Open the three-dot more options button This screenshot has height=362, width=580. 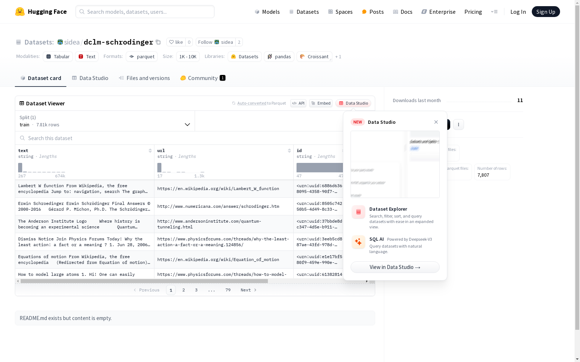(459, 125)
